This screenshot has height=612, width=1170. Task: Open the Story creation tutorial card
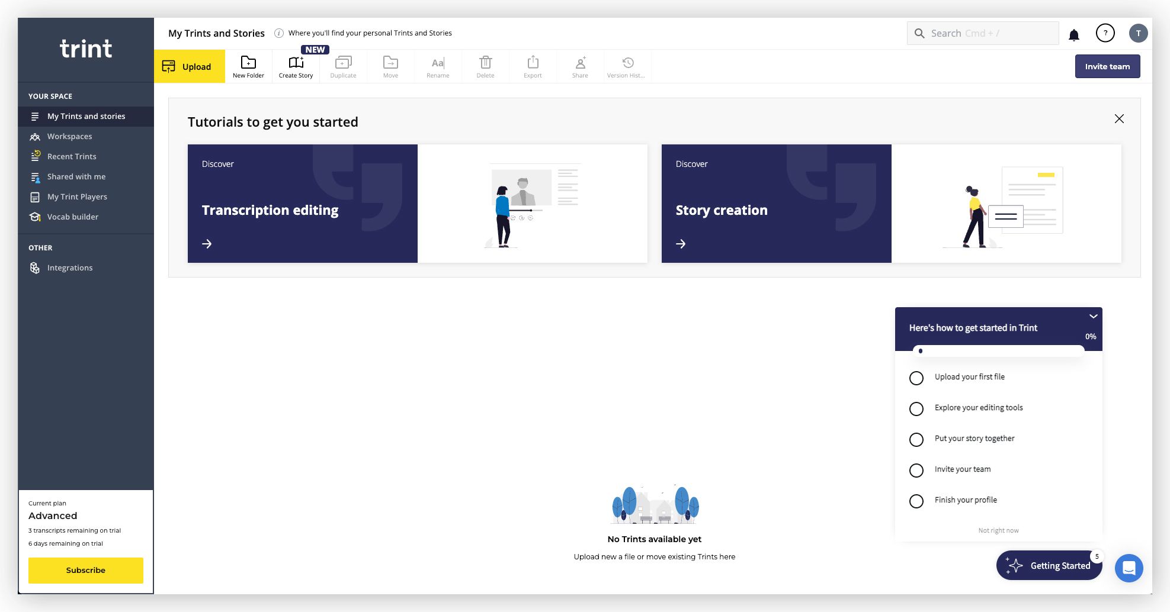(892, 204)
